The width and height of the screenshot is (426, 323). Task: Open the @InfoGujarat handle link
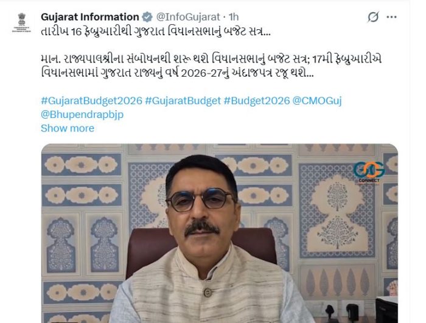(x=188, y=17)
